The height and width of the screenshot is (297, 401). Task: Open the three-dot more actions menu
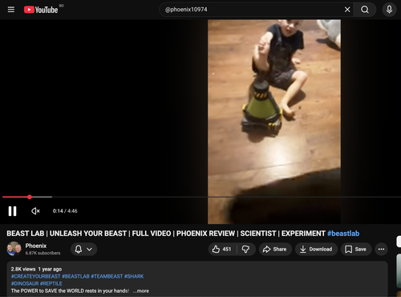tap(381, 249)
